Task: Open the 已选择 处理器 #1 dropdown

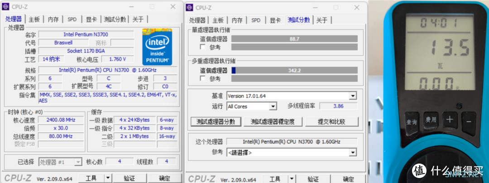Action: [78, 162]
